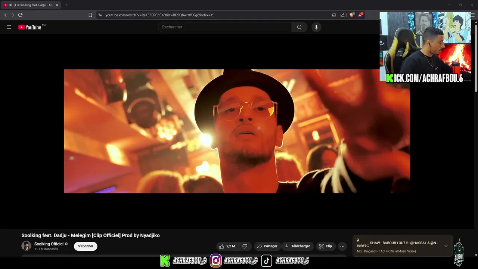Open a new browser tab
The image size is (478, 269).
point(66,5)
